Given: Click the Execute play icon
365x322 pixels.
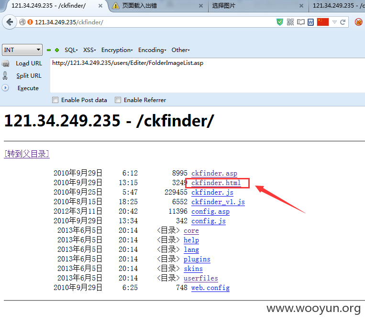Looking at the screenshot, I should (5, 88).
